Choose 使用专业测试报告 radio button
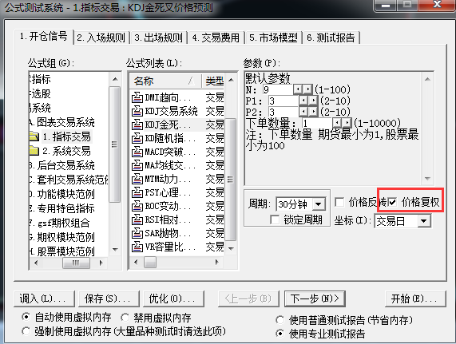The image size is (456, 344). [x=280, y=334]
